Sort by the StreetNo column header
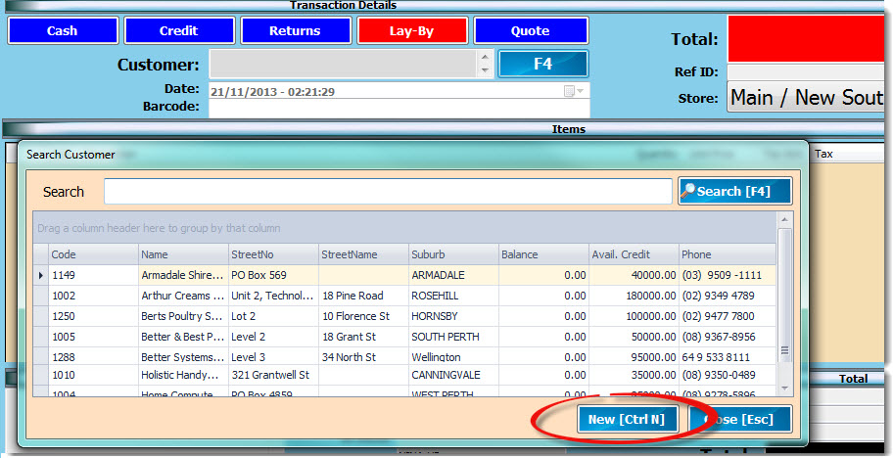 point(273,254)
